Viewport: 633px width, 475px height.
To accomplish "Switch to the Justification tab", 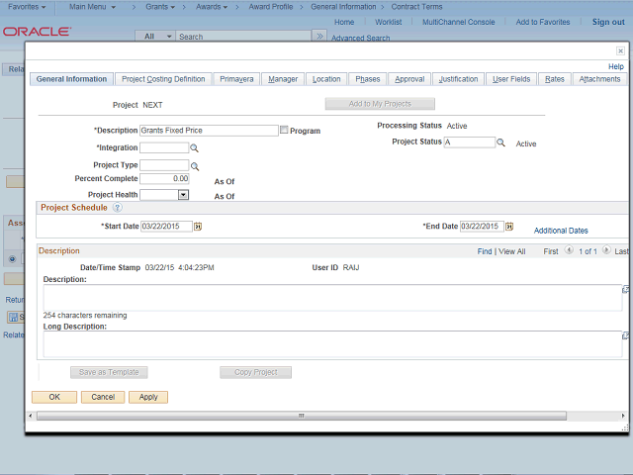I will pos(458,79).
